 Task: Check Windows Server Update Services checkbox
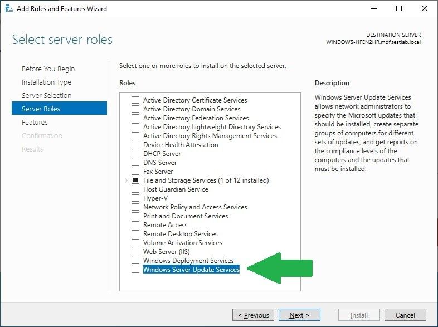tap(135, 270)
